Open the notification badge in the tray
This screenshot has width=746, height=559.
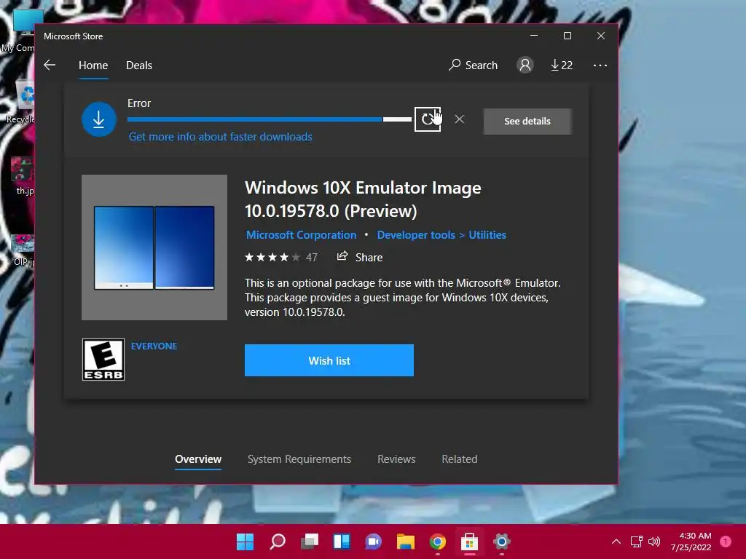tap(726, 542)
